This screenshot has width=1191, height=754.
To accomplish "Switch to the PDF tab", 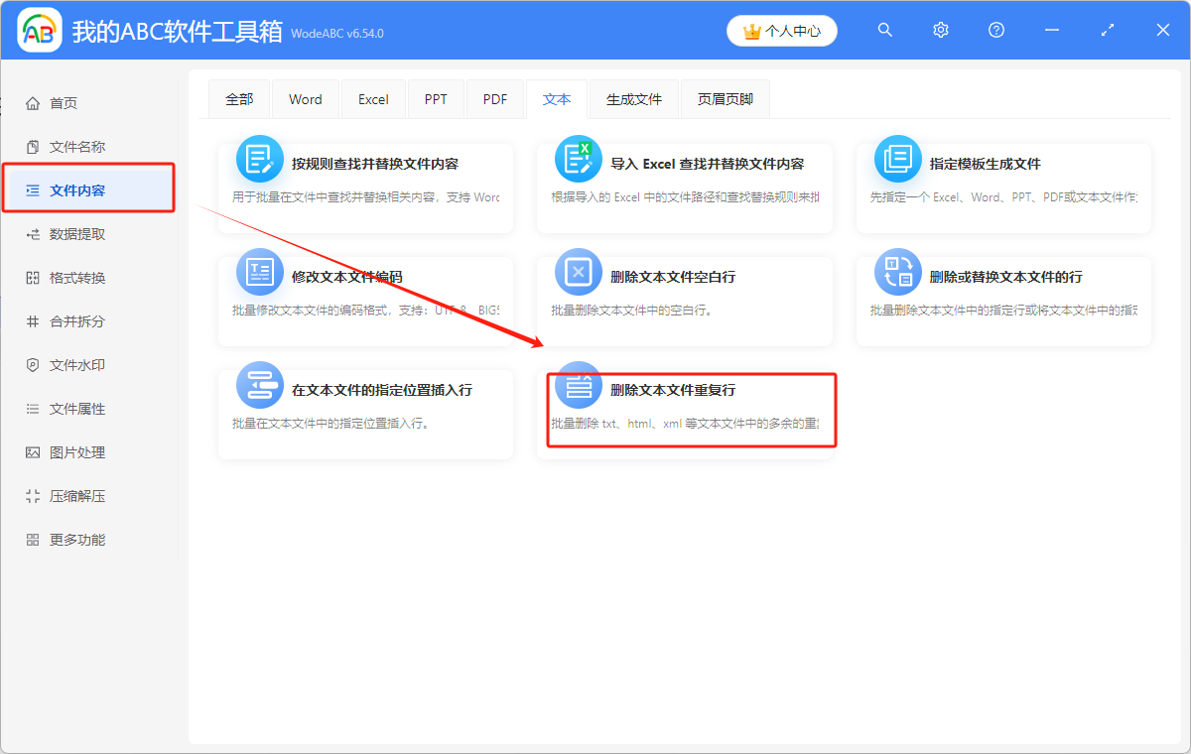I will (x=494, y=98).
